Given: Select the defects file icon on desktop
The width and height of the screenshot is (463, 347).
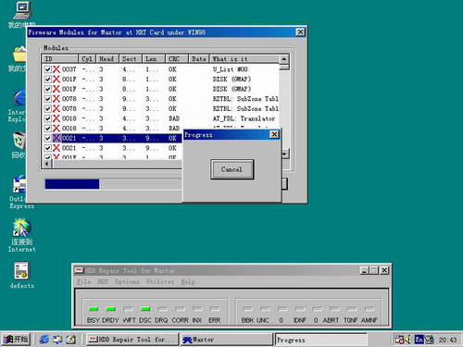Looking at the screenshot, I should 21,275.
